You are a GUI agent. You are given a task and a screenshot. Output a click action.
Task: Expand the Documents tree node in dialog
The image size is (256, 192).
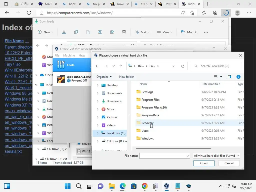coord(98,93)
